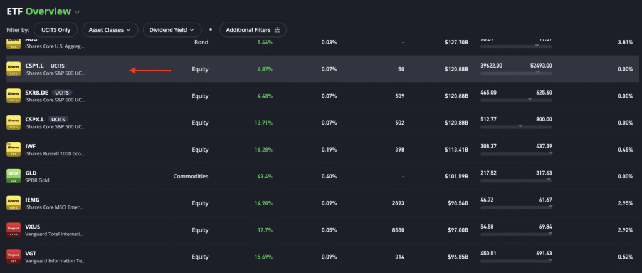The width and height of the screenshot is (642, 273).
Task: Expand the Asset Classes filter
Action: click(110, 30)
